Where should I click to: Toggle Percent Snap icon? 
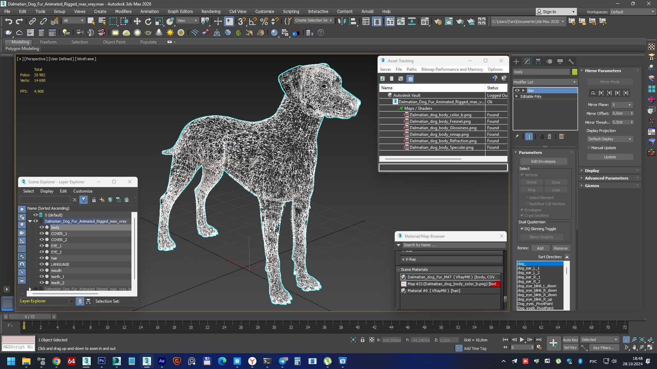point(264,22)
